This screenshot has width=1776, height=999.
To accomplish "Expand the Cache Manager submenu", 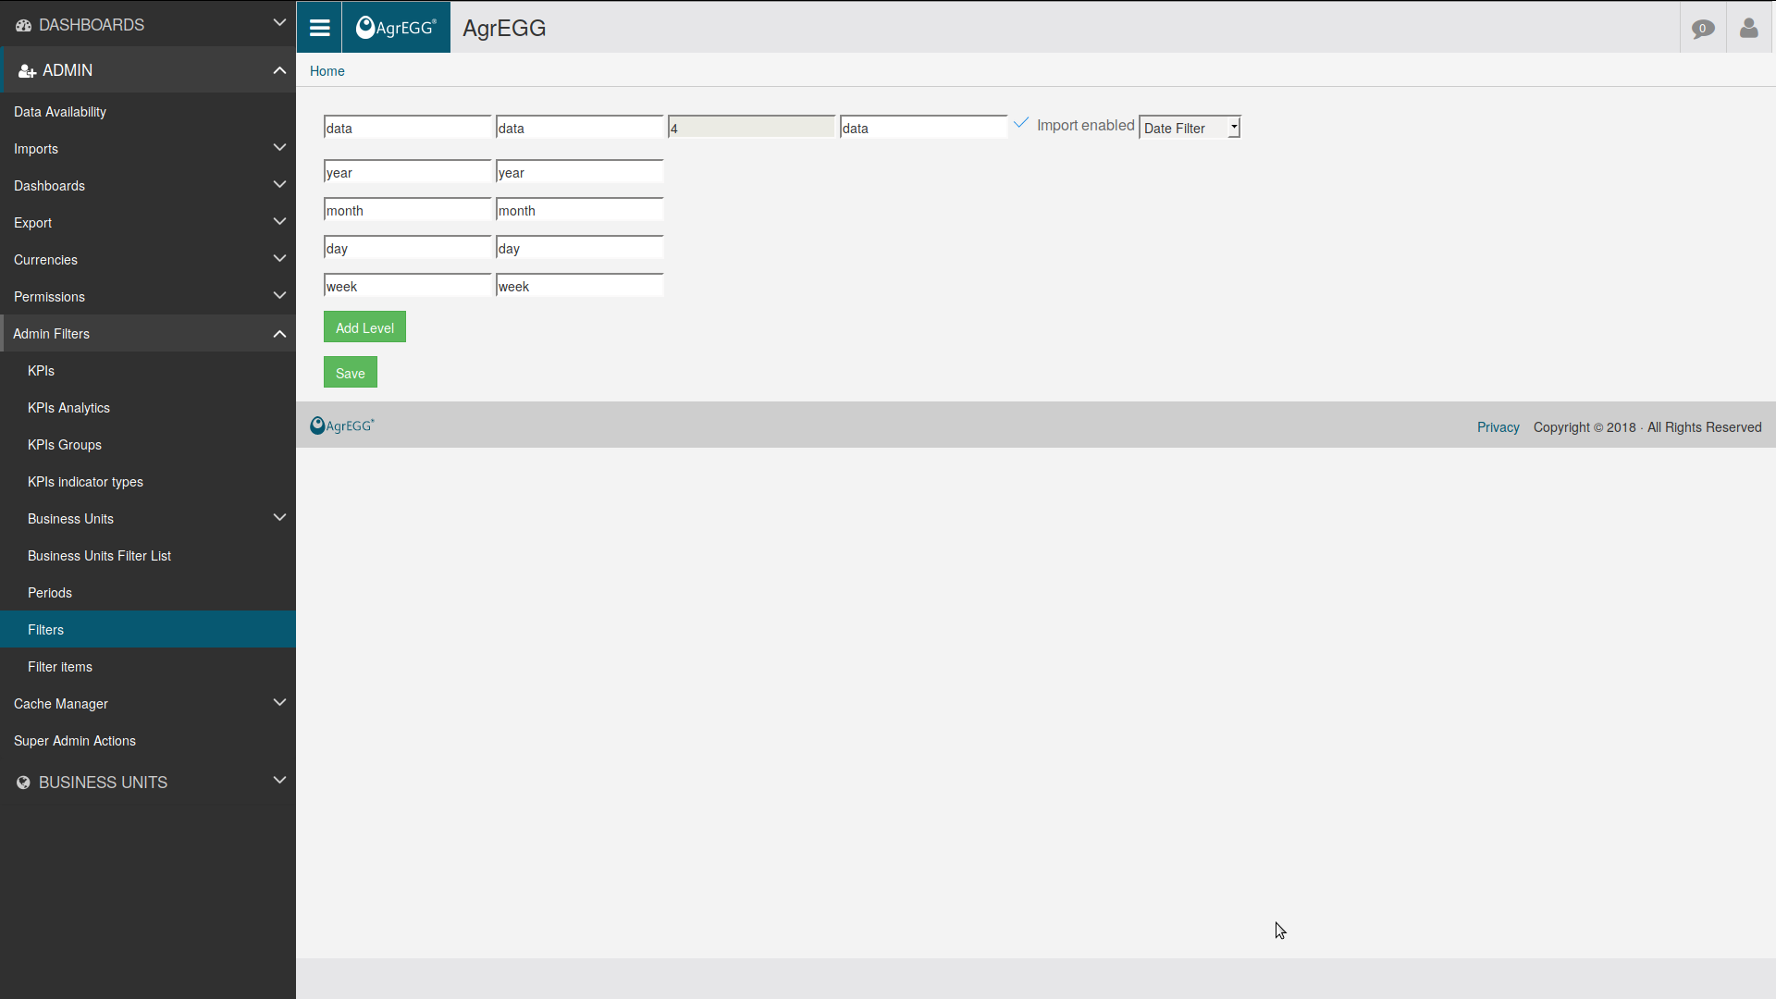I will (279, 703).
